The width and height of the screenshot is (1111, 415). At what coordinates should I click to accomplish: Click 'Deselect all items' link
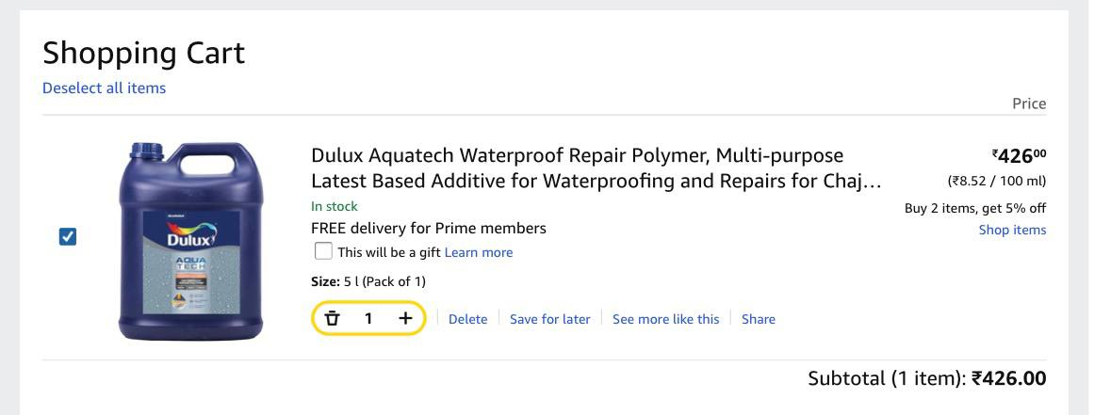pyautogui.click(x=104, y=88)
